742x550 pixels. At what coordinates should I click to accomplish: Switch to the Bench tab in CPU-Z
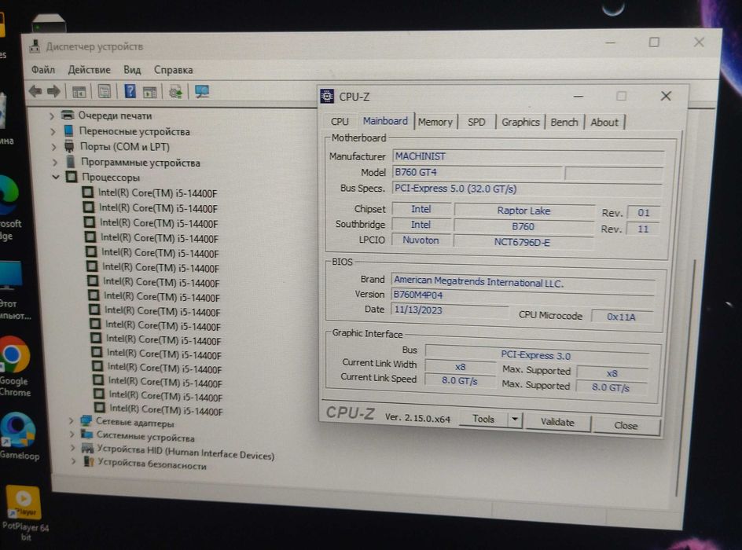(x=564, y=122)
